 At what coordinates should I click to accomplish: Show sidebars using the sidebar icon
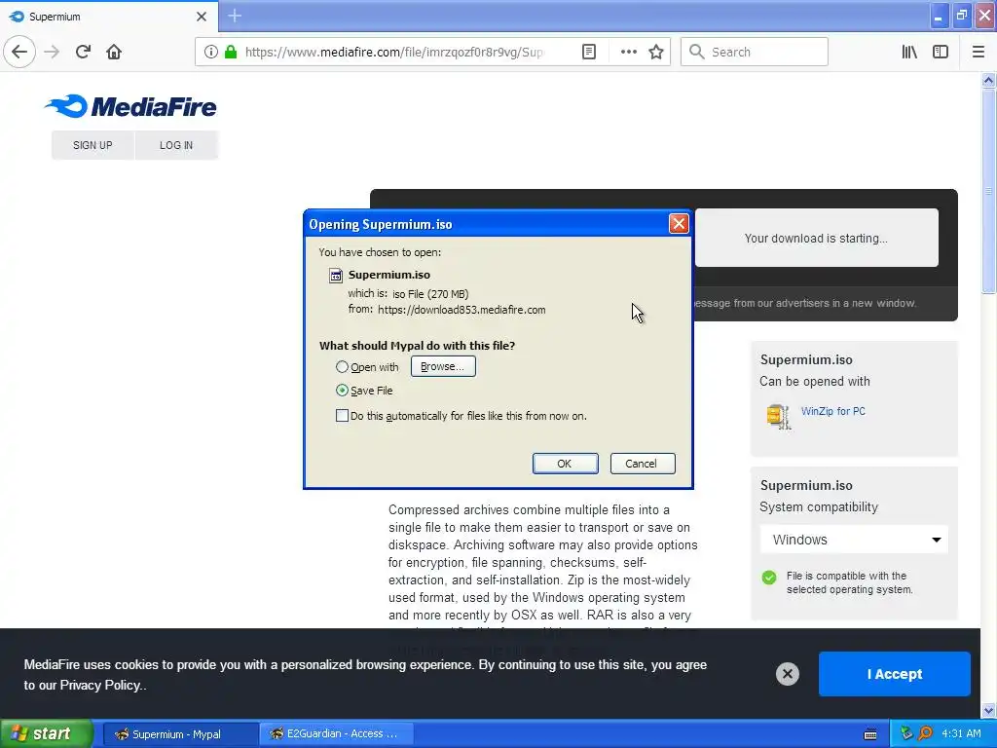coord(941,52)
